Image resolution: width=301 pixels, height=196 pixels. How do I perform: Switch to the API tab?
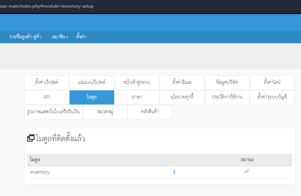point(47,97)
